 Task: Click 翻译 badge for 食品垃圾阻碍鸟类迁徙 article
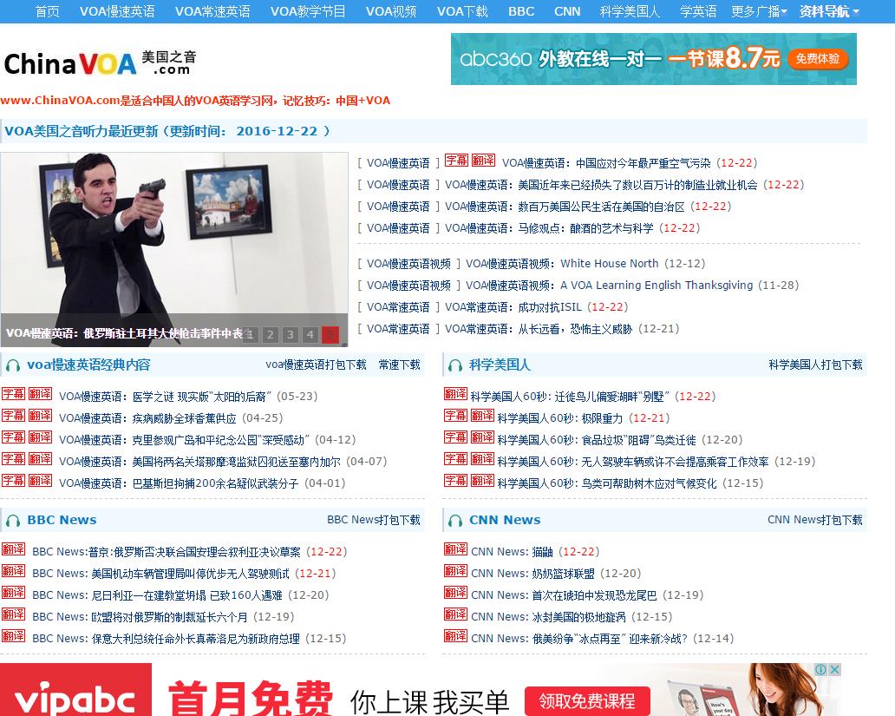(482, 437)
